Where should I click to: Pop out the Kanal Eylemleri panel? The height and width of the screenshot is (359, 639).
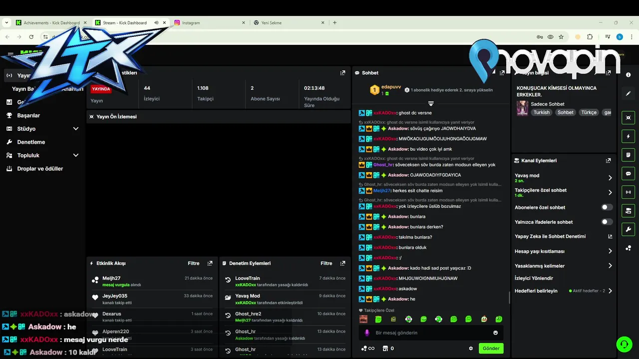[x=608, y=161]
